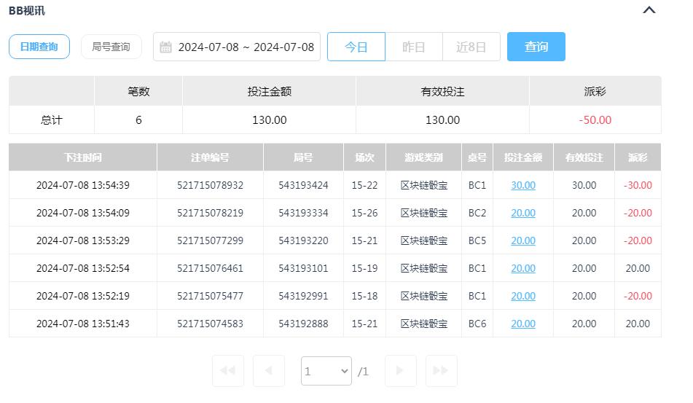Image resolution: width=693 pixels, height=403 pixels.
Task: Select order number 521715075477
Action: coord(211,296)
